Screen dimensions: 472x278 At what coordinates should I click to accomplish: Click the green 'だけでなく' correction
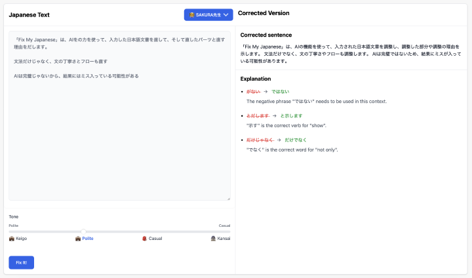295,140
